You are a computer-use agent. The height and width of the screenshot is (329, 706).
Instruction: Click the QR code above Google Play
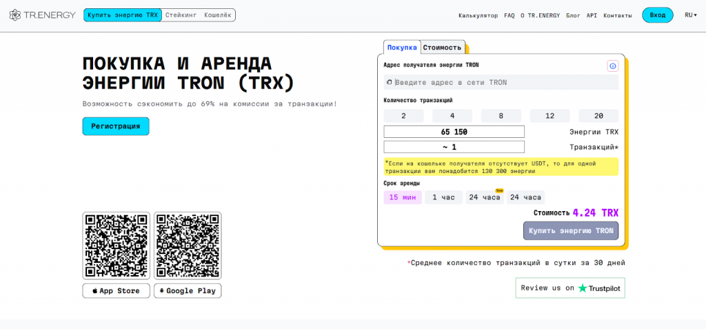pyautogui.click(x=188, y=246)
